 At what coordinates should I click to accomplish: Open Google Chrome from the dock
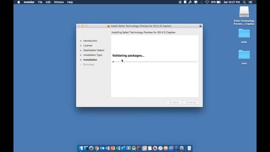(97, 148)
